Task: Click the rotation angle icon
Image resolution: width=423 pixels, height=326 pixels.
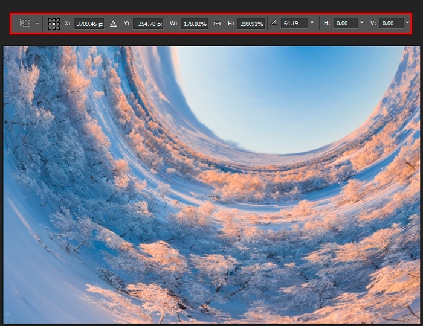Action: [273, 24]
